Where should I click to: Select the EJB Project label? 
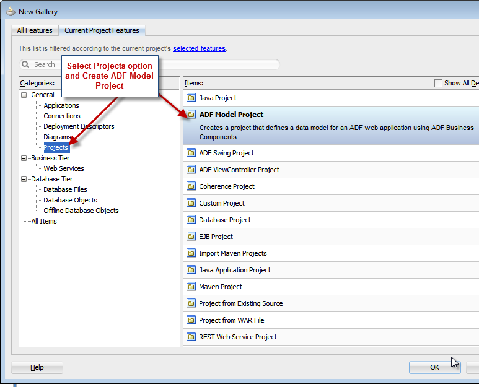[216, 237]
